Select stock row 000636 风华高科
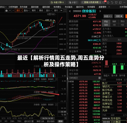This screenshot has width=127, height=123. tap(115, 118)
